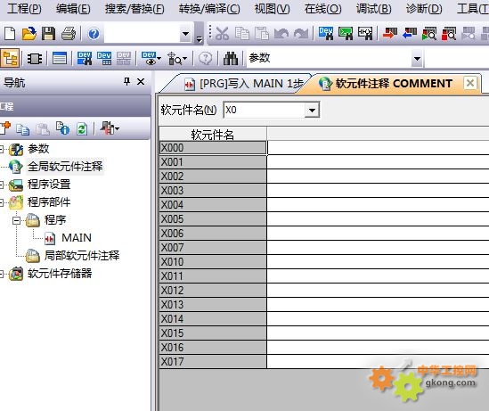Select 局部软元件注释 in the tree
489x411 pixels.
pos(82,256)
